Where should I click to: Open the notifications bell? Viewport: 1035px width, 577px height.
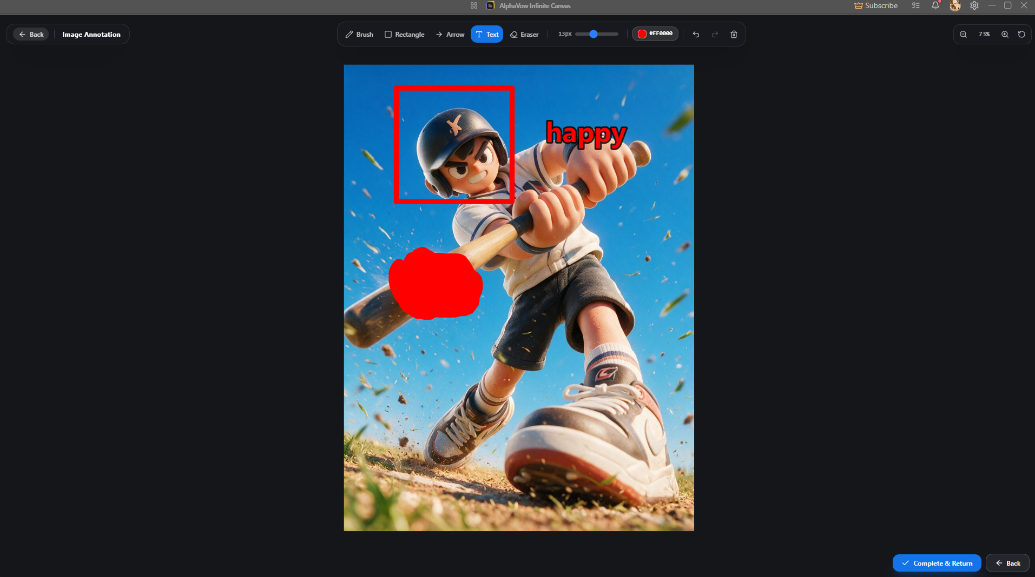tap(935, 5)
